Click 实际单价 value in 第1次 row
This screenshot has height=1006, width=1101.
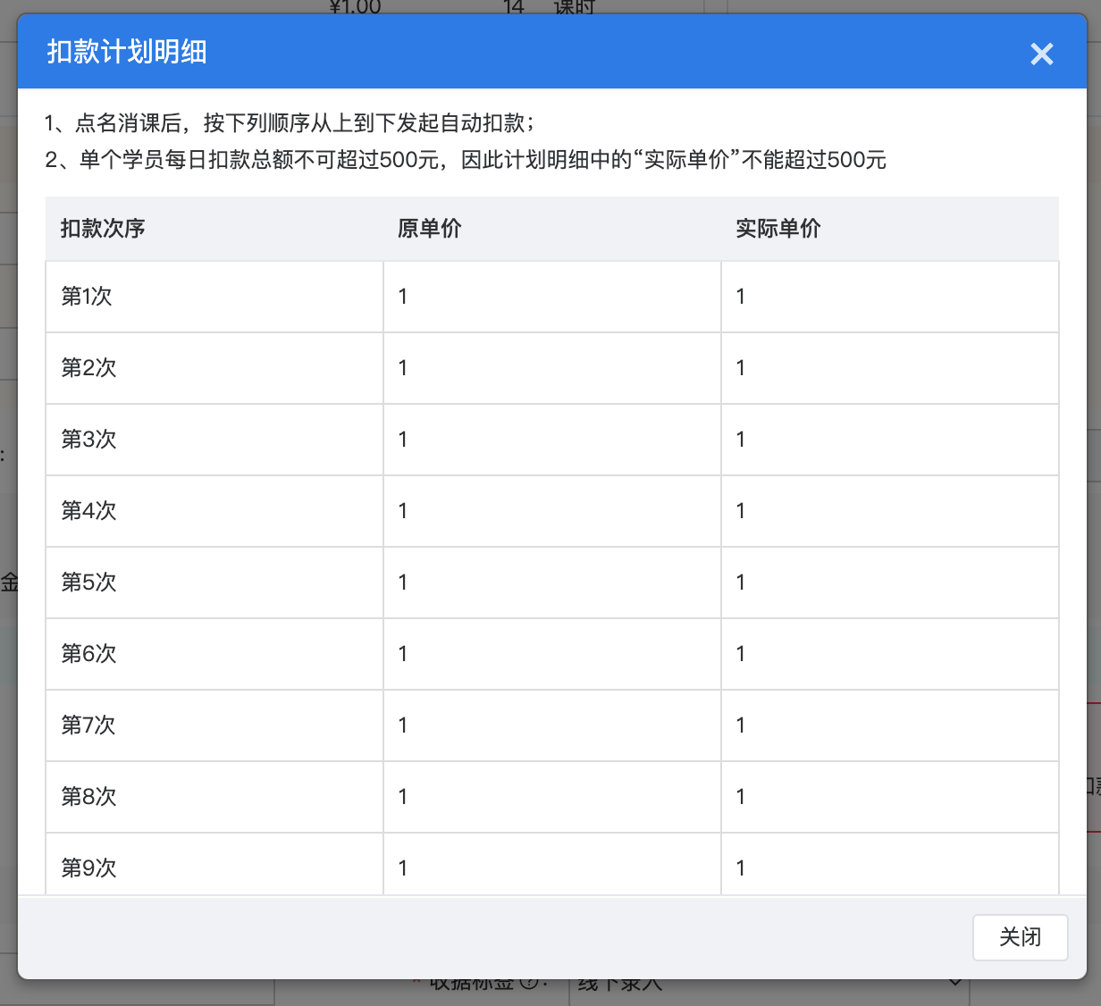pos(741,297)
